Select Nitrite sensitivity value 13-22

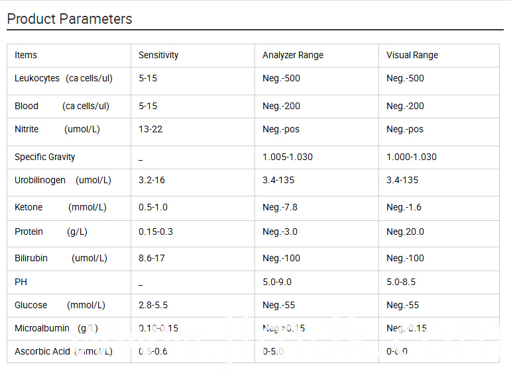150,129
